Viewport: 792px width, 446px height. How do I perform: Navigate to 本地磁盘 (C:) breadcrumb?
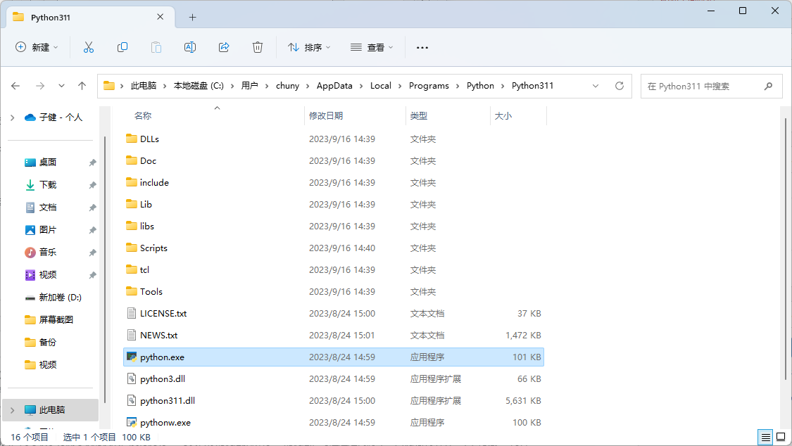coord(199,86)
